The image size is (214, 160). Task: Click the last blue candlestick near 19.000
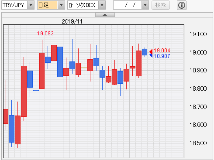click(x=145, y=52)
